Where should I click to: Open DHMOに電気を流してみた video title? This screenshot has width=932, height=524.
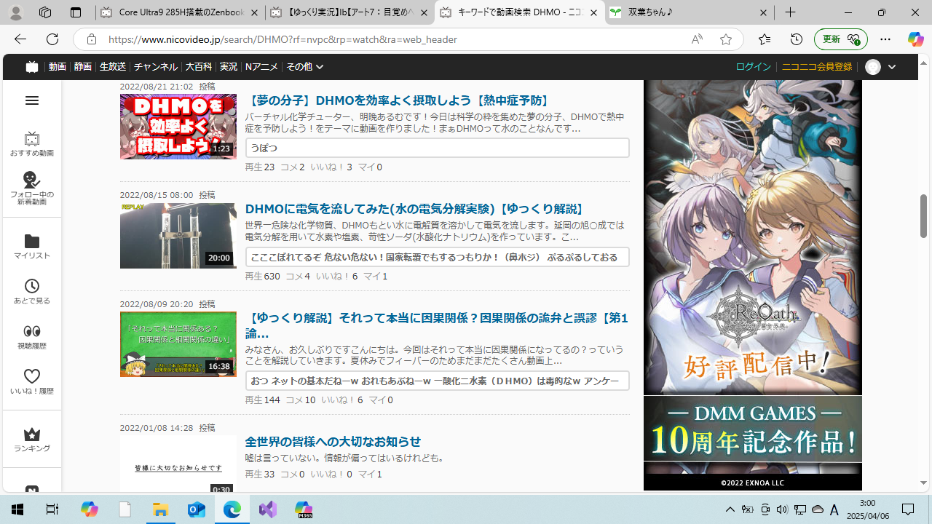(415, 210)
